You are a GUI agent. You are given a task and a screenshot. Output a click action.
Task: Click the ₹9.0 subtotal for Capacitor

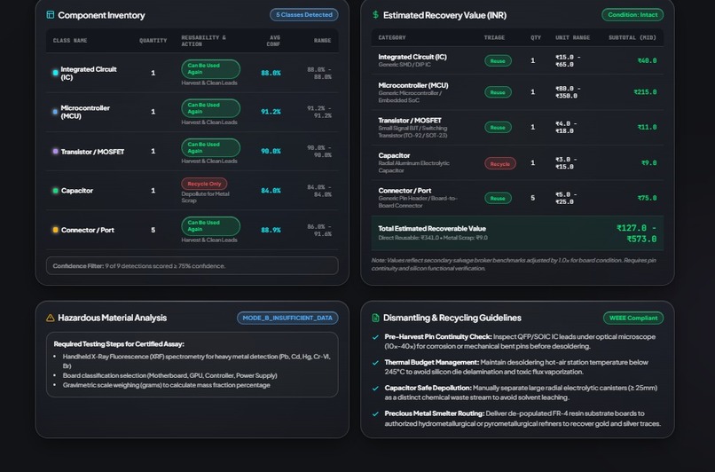(648, 163)
